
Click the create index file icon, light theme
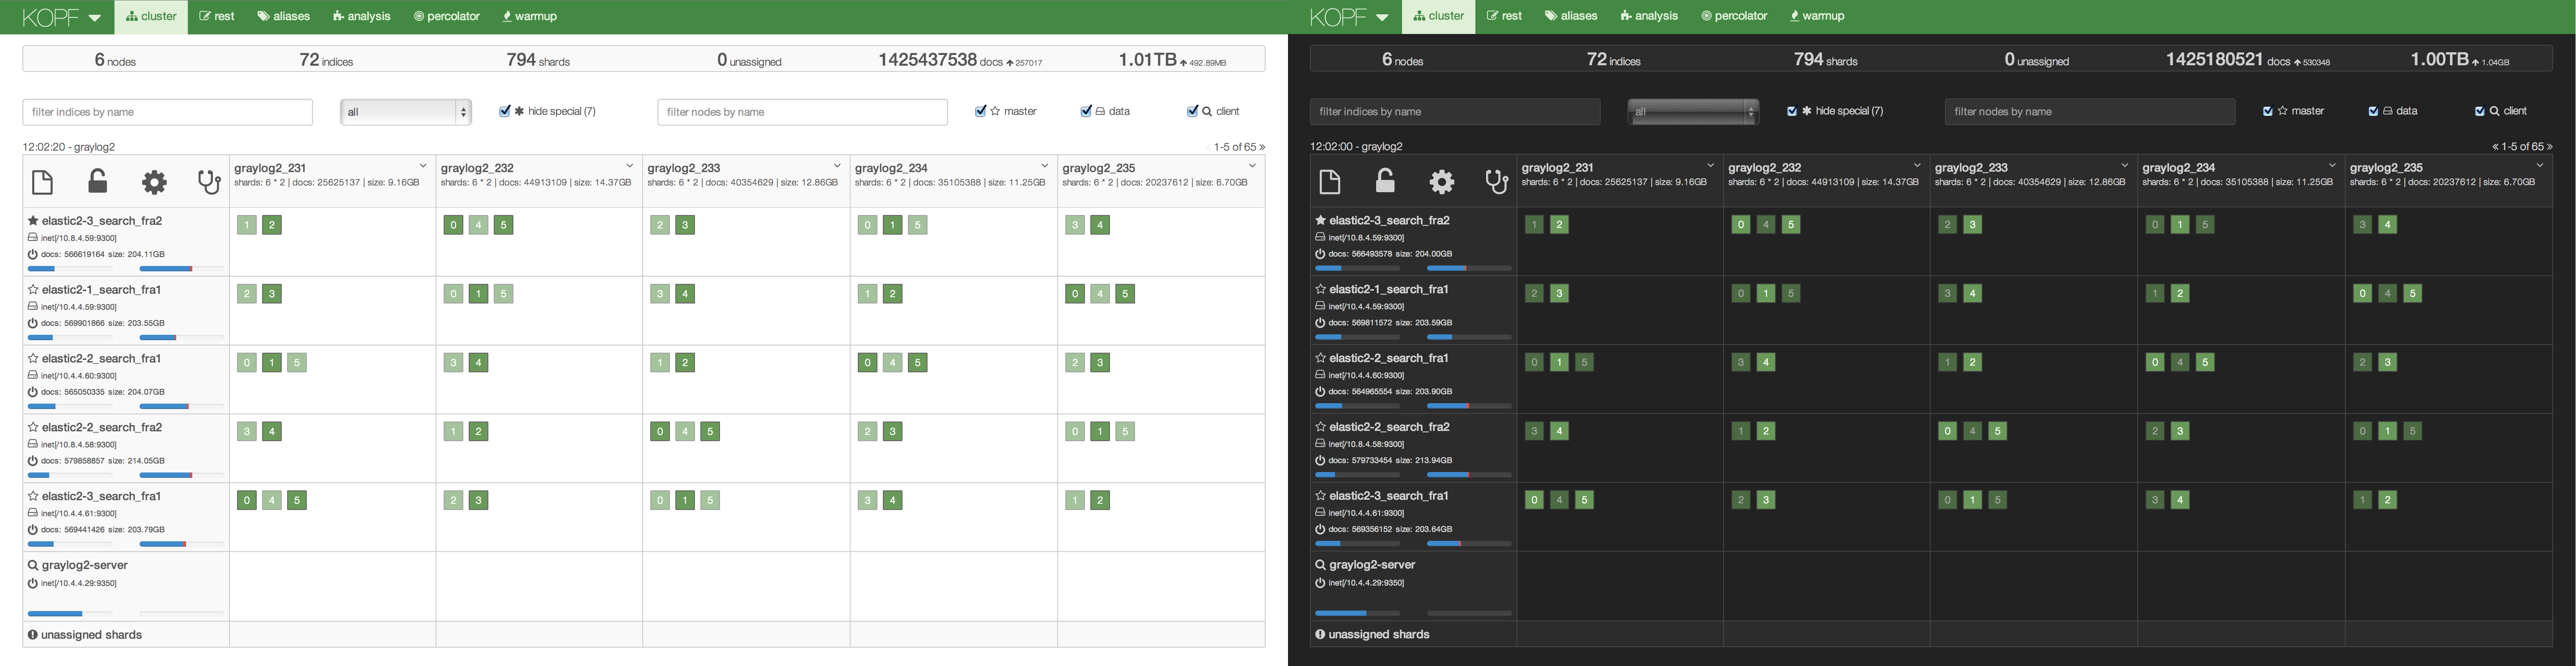coord(42,182)
